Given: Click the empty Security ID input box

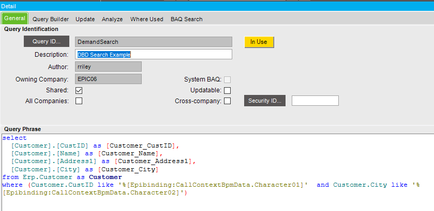Looking at the screenshot, I should pos(315,101).
